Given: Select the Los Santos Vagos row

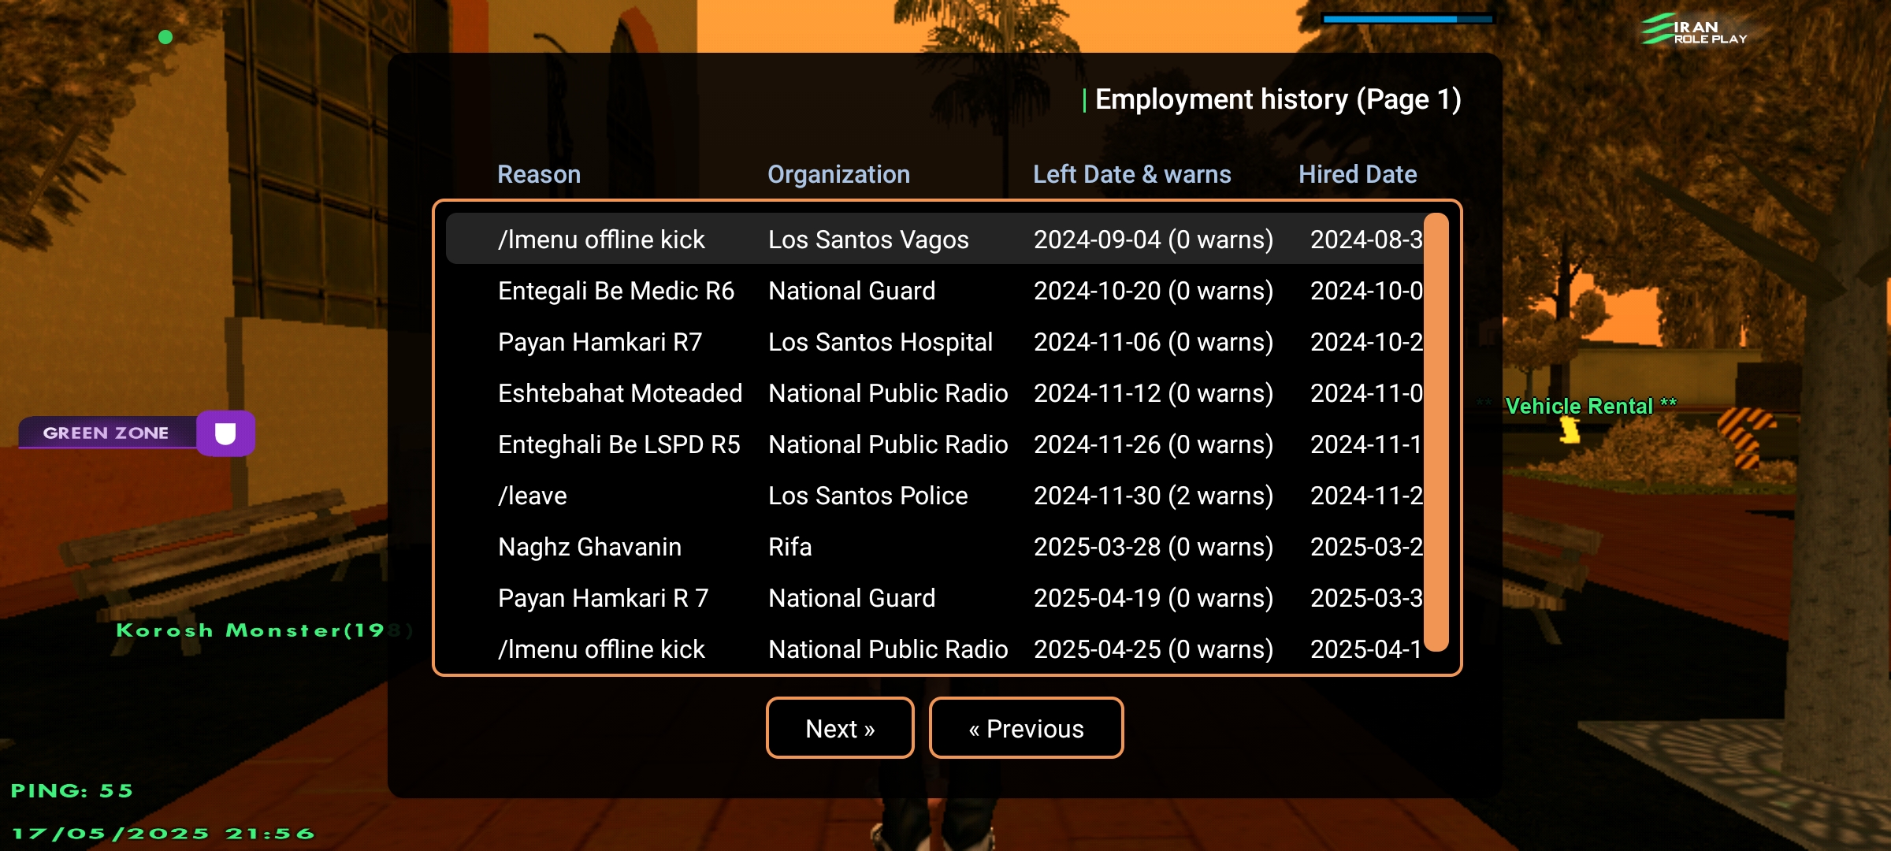Looking at the screenshot, I should 934,239.
